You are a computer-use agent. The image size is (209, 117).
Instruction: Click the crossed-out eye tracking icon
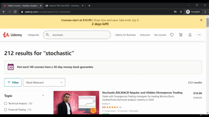[x=175, y=12]
